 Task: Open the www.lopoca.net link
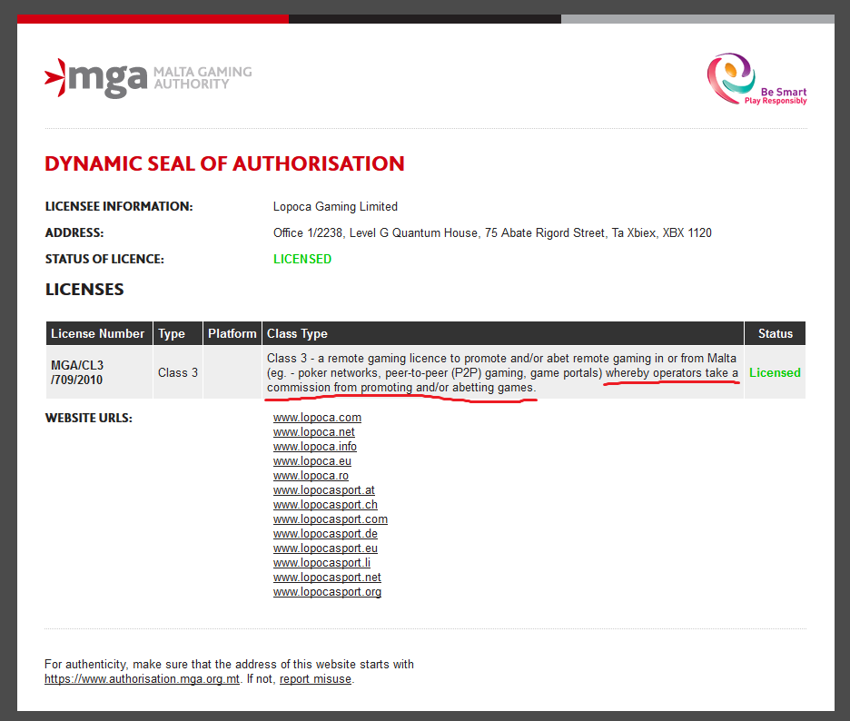coord(314,432)
